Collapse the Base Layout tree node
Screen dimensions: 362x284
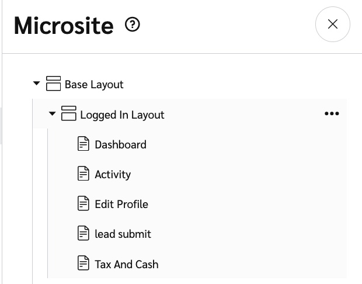coord(37,84)
